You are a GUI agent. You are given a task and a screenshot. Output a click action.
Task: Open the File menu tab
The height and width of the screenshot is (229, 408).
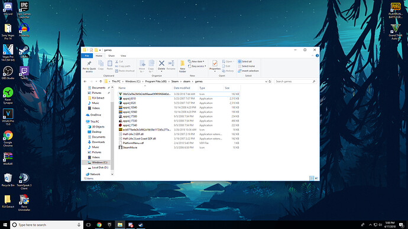[x=87, y=56]
